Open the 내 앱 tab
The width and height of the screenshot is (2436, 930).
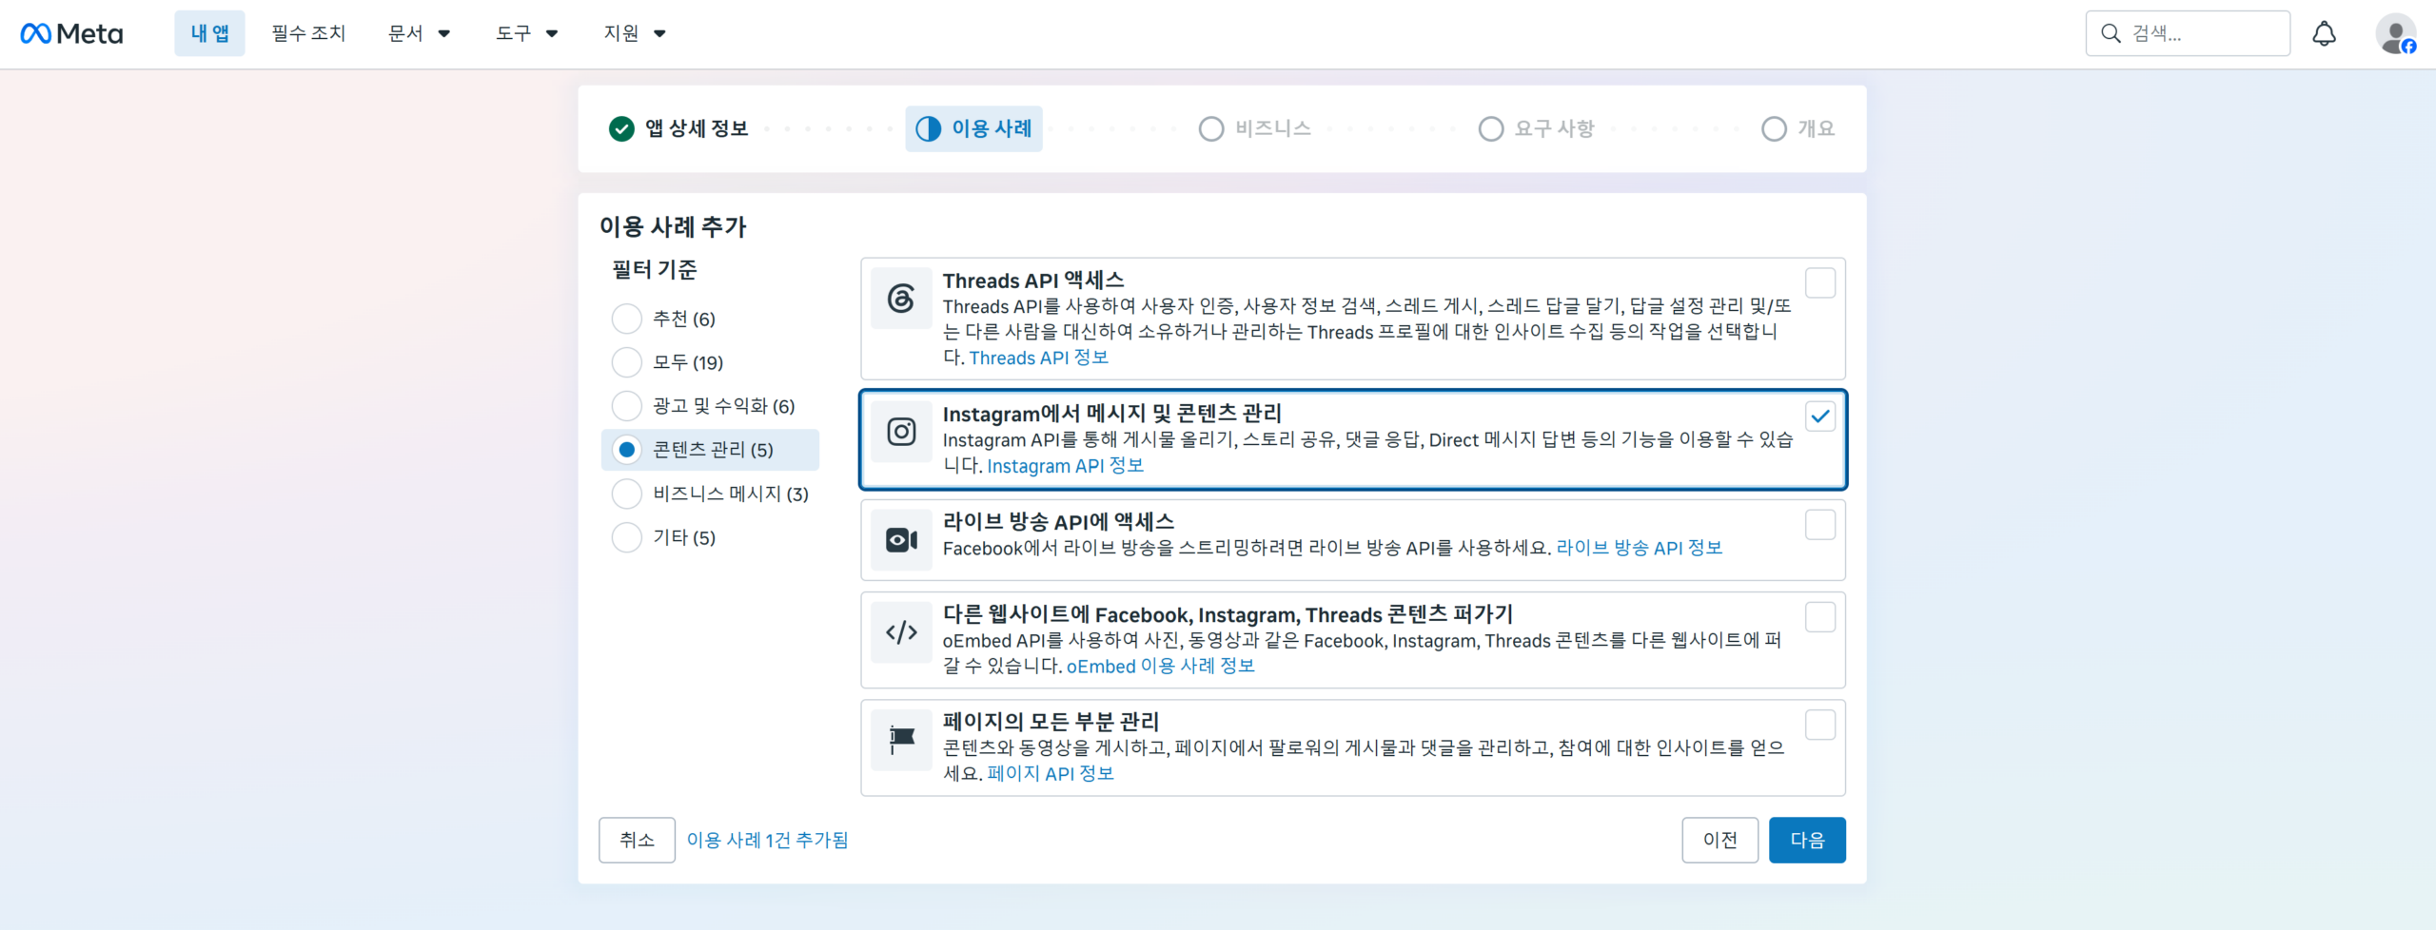(209, 33)
